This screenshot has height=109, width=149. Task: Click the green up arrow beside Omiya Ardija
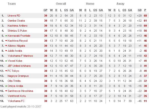click(x=6, y=86)
